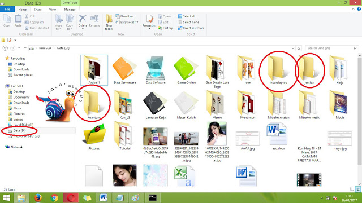Select Desktop under Favourites
The image size is (362, 203).
coord(16,64)
